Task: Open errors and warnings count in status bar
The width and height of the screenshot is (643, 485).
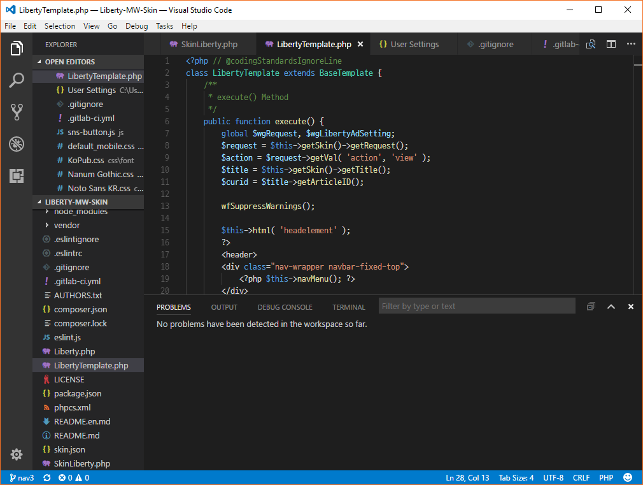Action: [74, 477]
